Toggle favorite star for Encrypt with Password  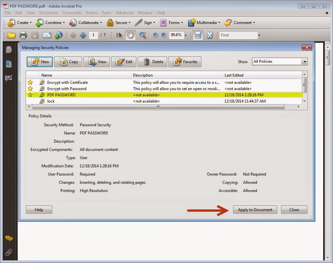pyautogui.click(x=30, y=88)
